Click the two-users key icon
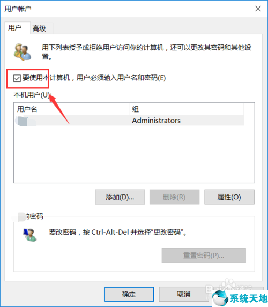This screenshot has height=307, width=268. point(22,52)
